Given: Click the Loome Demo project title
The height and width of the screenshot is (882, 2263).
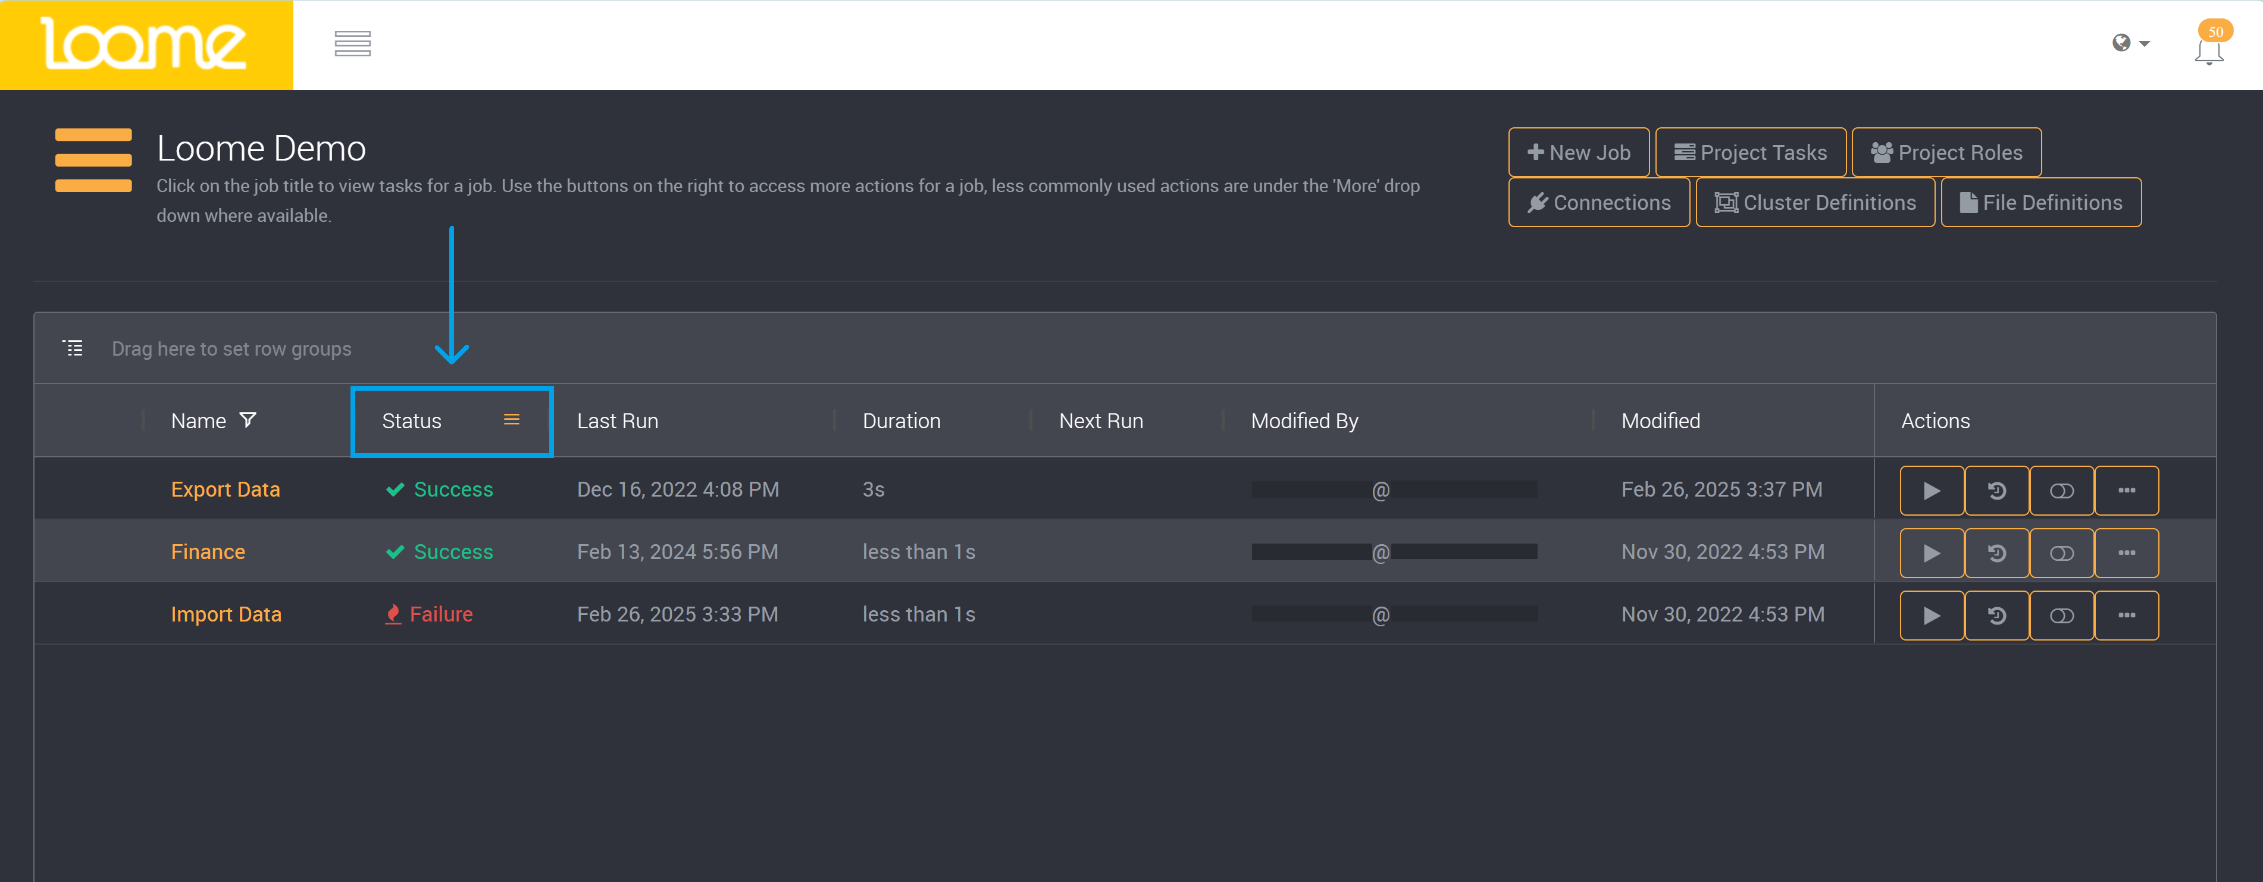Looking at the screenshot, I should coord(261,148).
